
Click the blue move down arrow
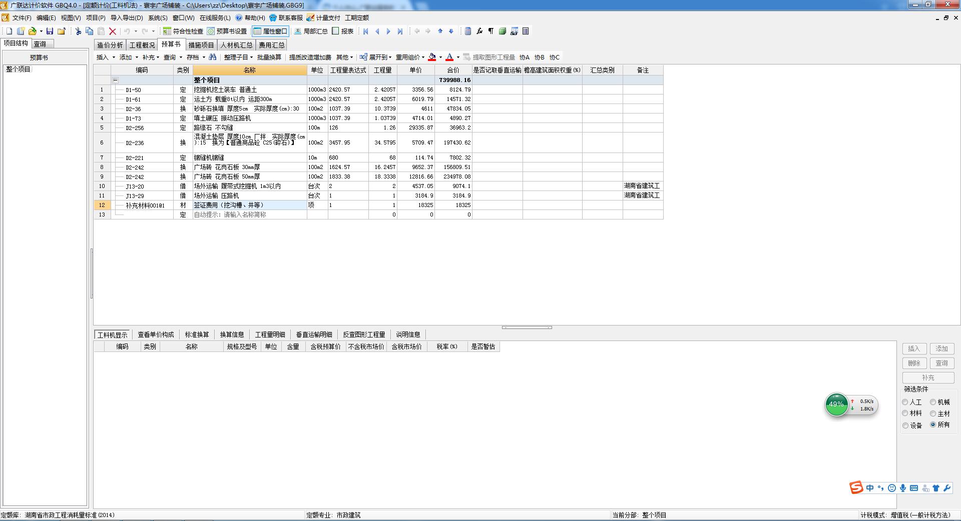(x=451, y=31)
